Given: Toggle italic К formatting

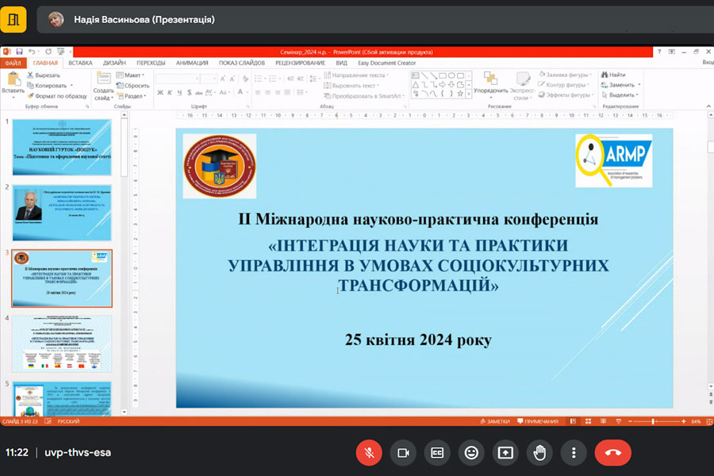Looking at the screenshot, I should coord(170,93).
